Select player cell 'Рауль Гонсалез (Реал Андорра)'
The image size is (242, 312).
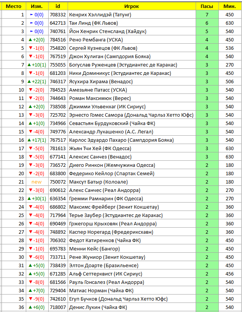click(132, 282)
